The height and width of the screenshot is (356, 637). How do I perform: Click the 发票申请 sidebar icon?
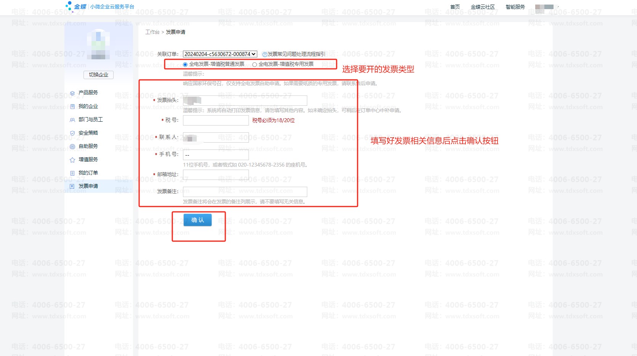click(72, 186)
